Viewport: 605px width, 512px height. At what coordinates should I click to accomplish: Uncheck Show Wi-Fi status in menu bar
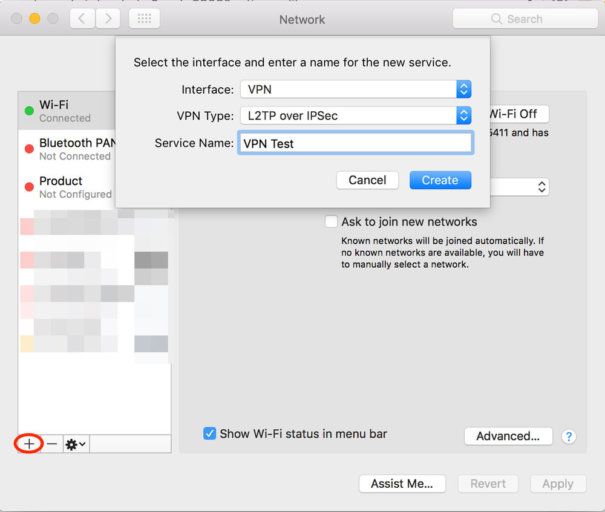pyautogui.click(x=210, y=434)
